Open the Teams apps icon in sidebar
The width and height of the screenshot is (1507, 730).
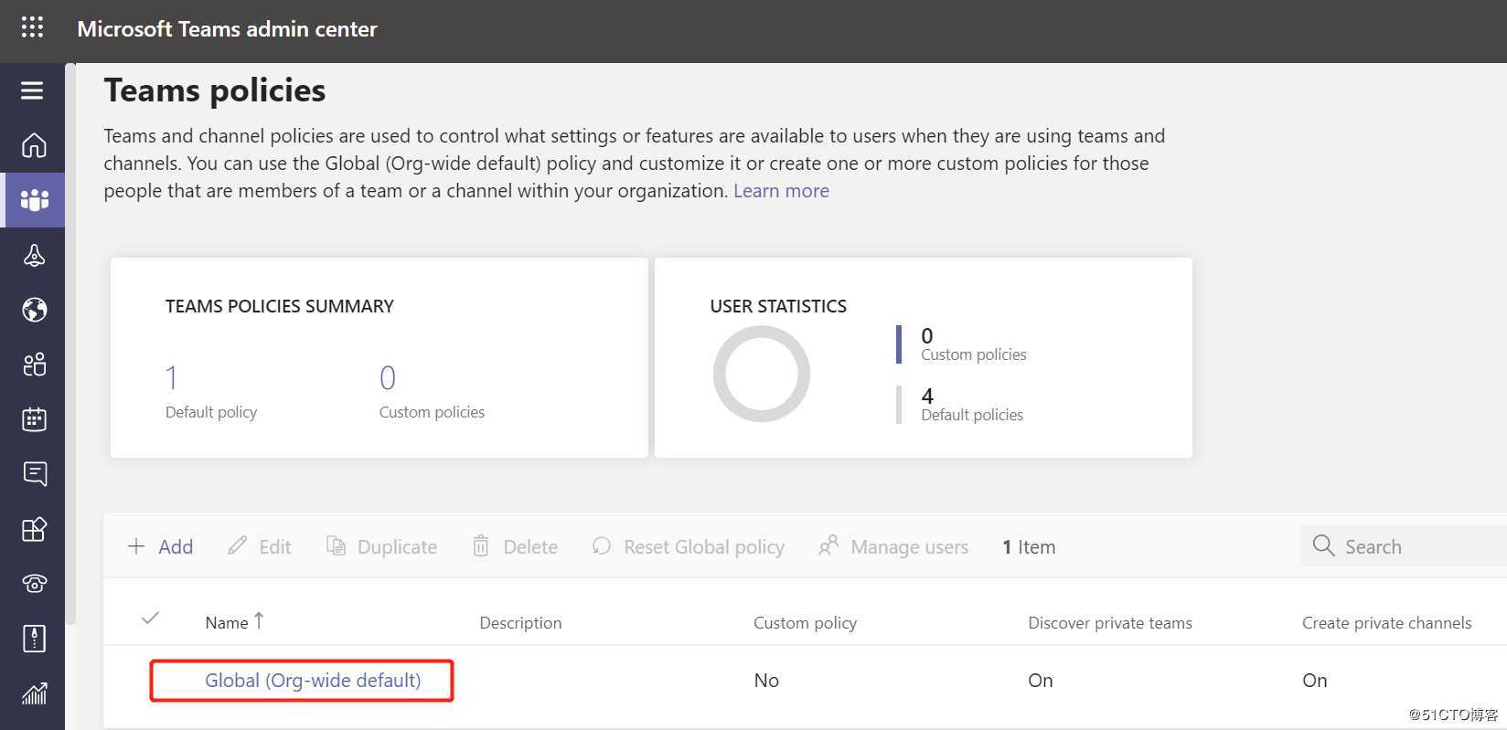pyautogui.click(x=34, y=529)
